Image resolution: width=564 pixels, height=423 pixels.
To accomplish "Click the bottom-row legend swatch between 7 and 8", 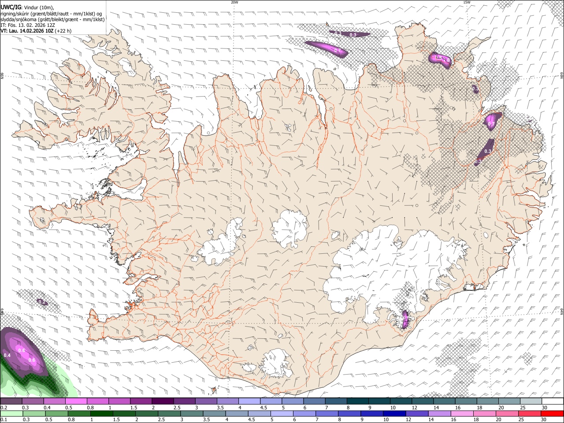I will click(x=327, y=413).
